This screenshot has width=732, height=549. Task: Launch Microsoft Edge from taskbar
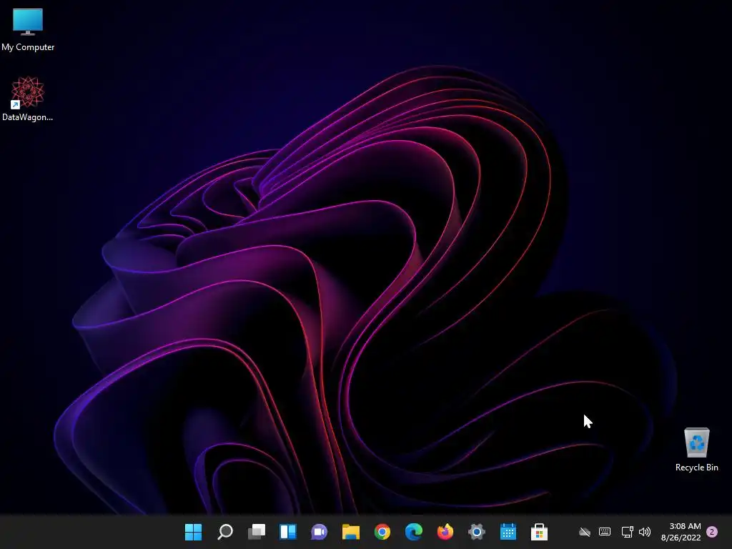tap(414, 532)
